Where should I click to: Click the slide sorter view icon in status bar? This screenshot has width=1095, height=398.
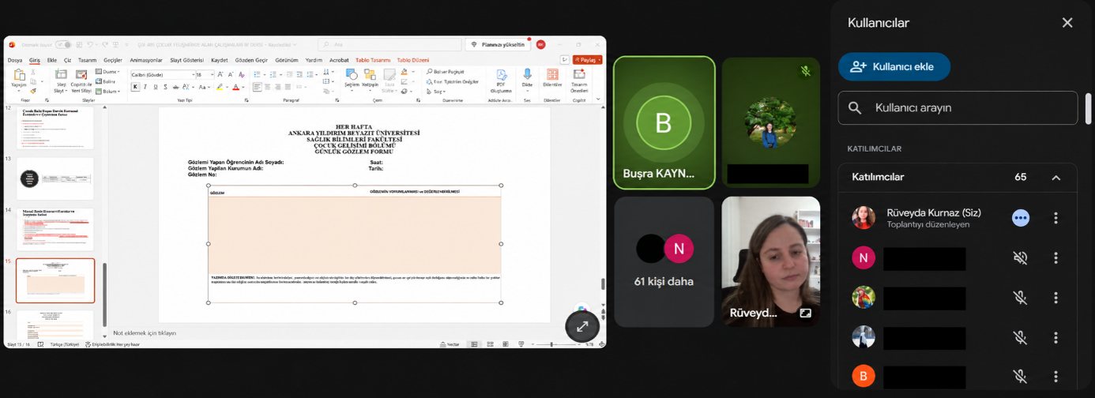490,344
